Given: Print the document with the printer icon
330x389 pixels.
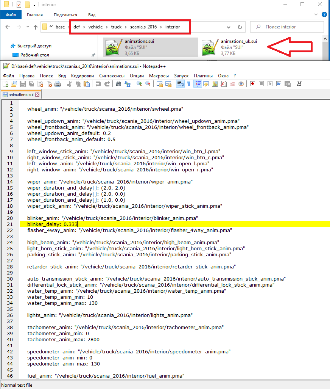Looking at the screenshot, I should tap(58, 84).
